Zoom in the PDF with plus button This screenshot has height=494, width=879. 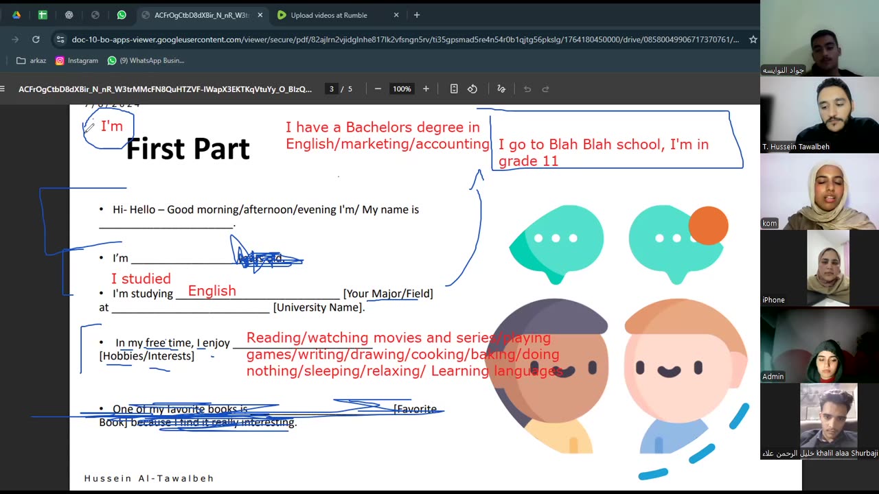coord(426,89)
